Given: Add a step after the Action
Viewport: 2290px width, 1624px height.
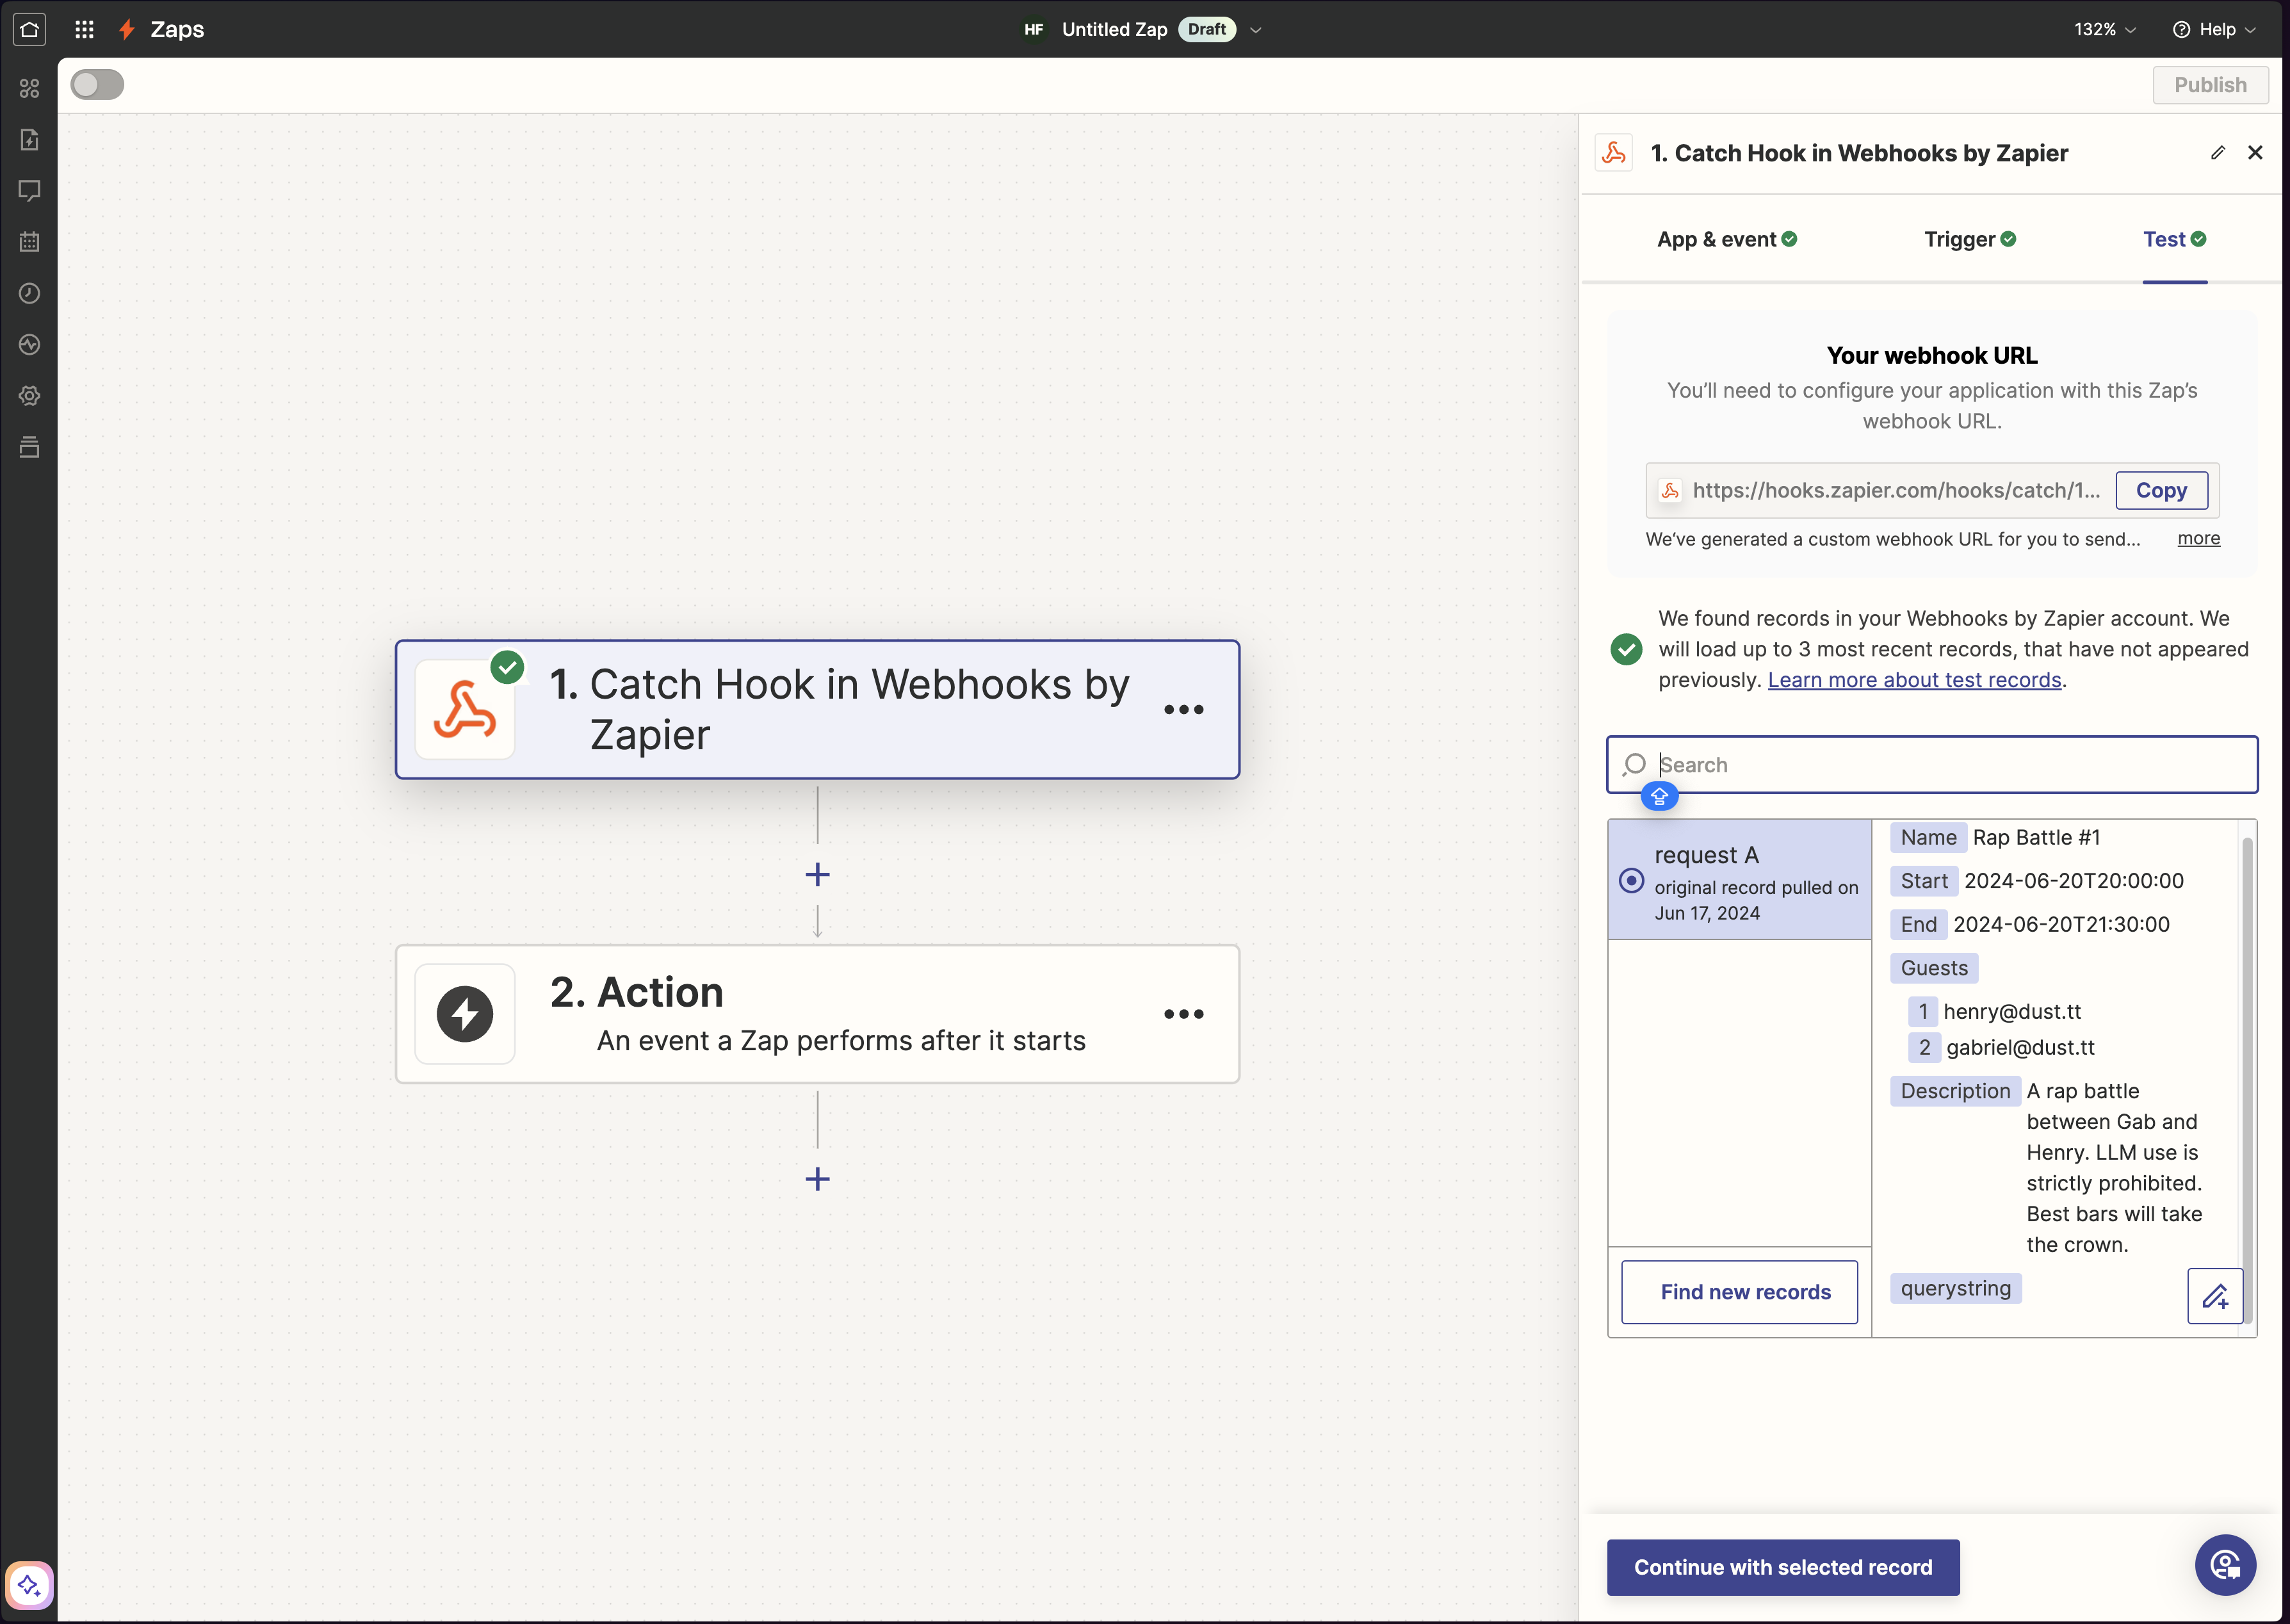Looking at the screenshot, I should pos(817,1179).
